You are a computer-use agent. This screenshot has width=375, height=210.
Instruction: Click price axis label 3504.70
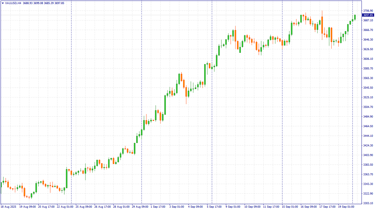pos(368,107)
